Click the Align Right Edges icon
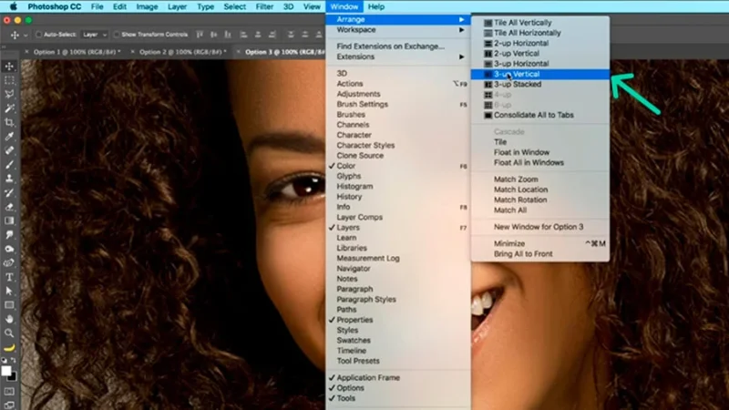This screenshot has height=410, width=729. pyautogui.click(x=272, y=35)
